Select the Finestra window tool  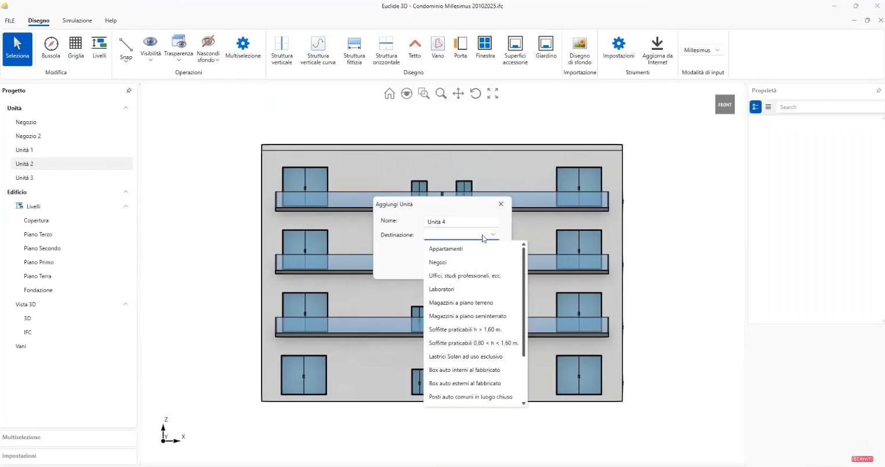485,47
